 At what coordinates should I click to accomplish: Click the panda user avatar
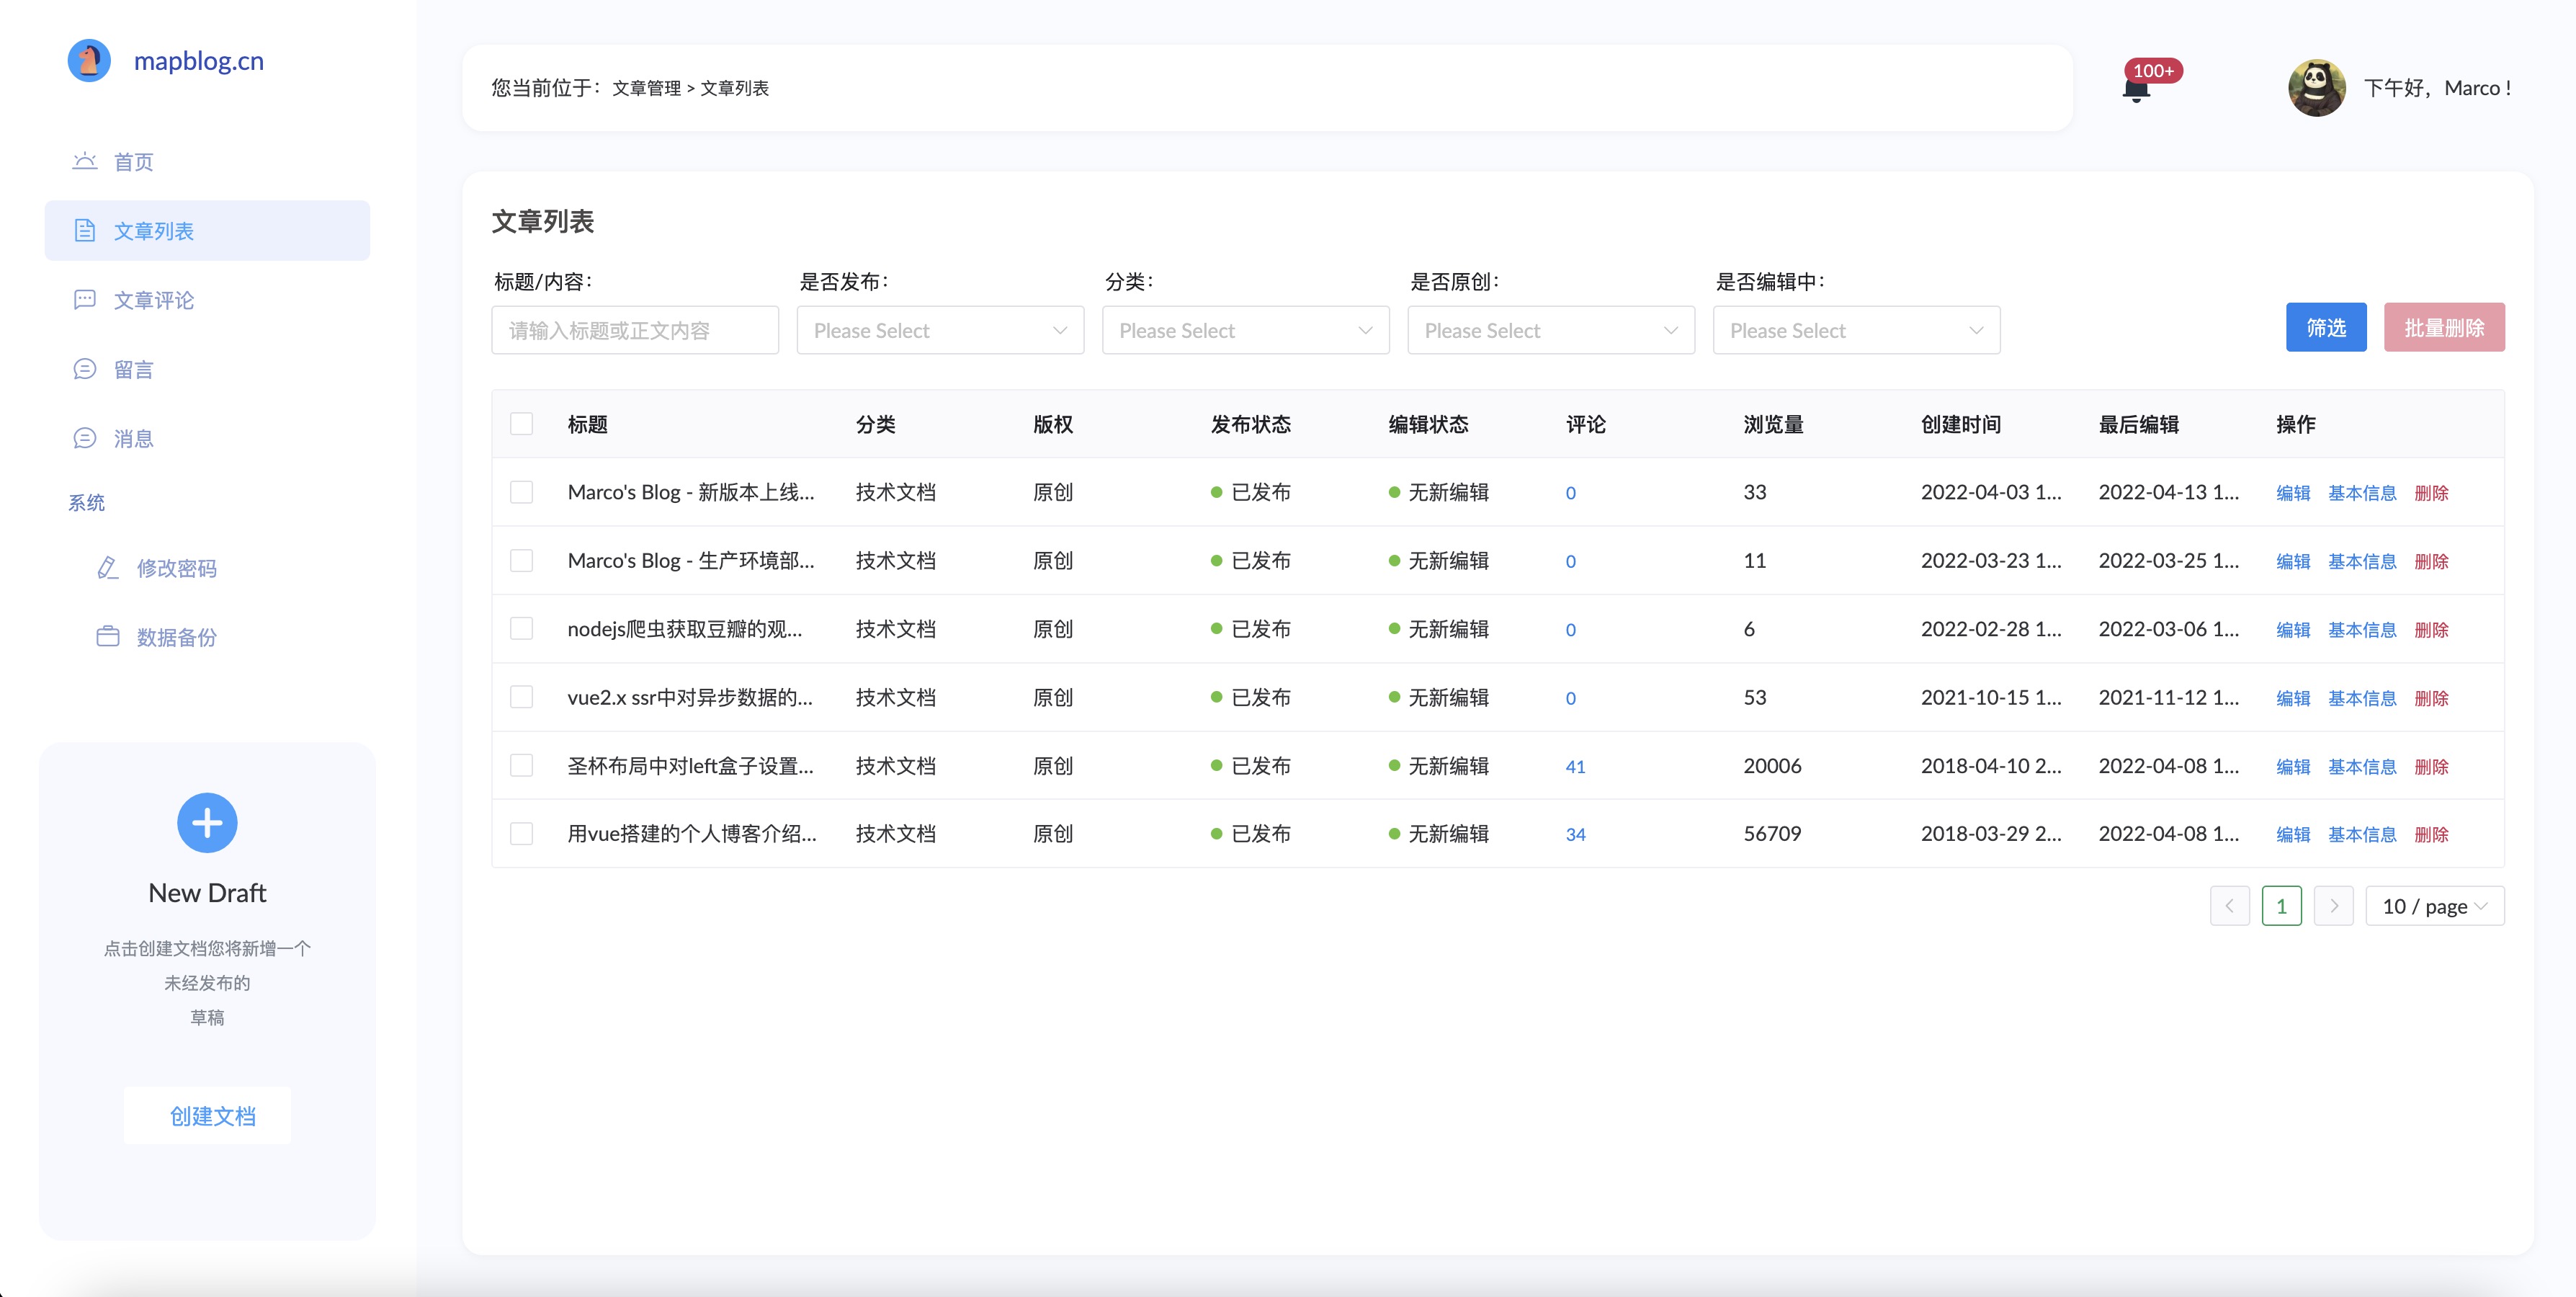coord(2317,88)
